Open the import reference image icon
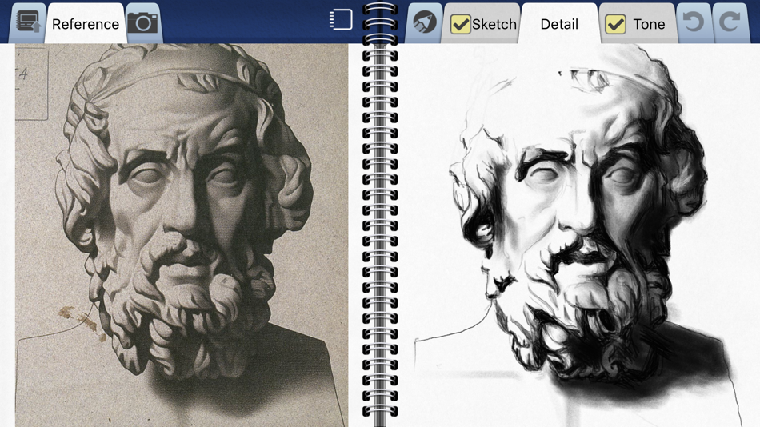 pos(28,22)
